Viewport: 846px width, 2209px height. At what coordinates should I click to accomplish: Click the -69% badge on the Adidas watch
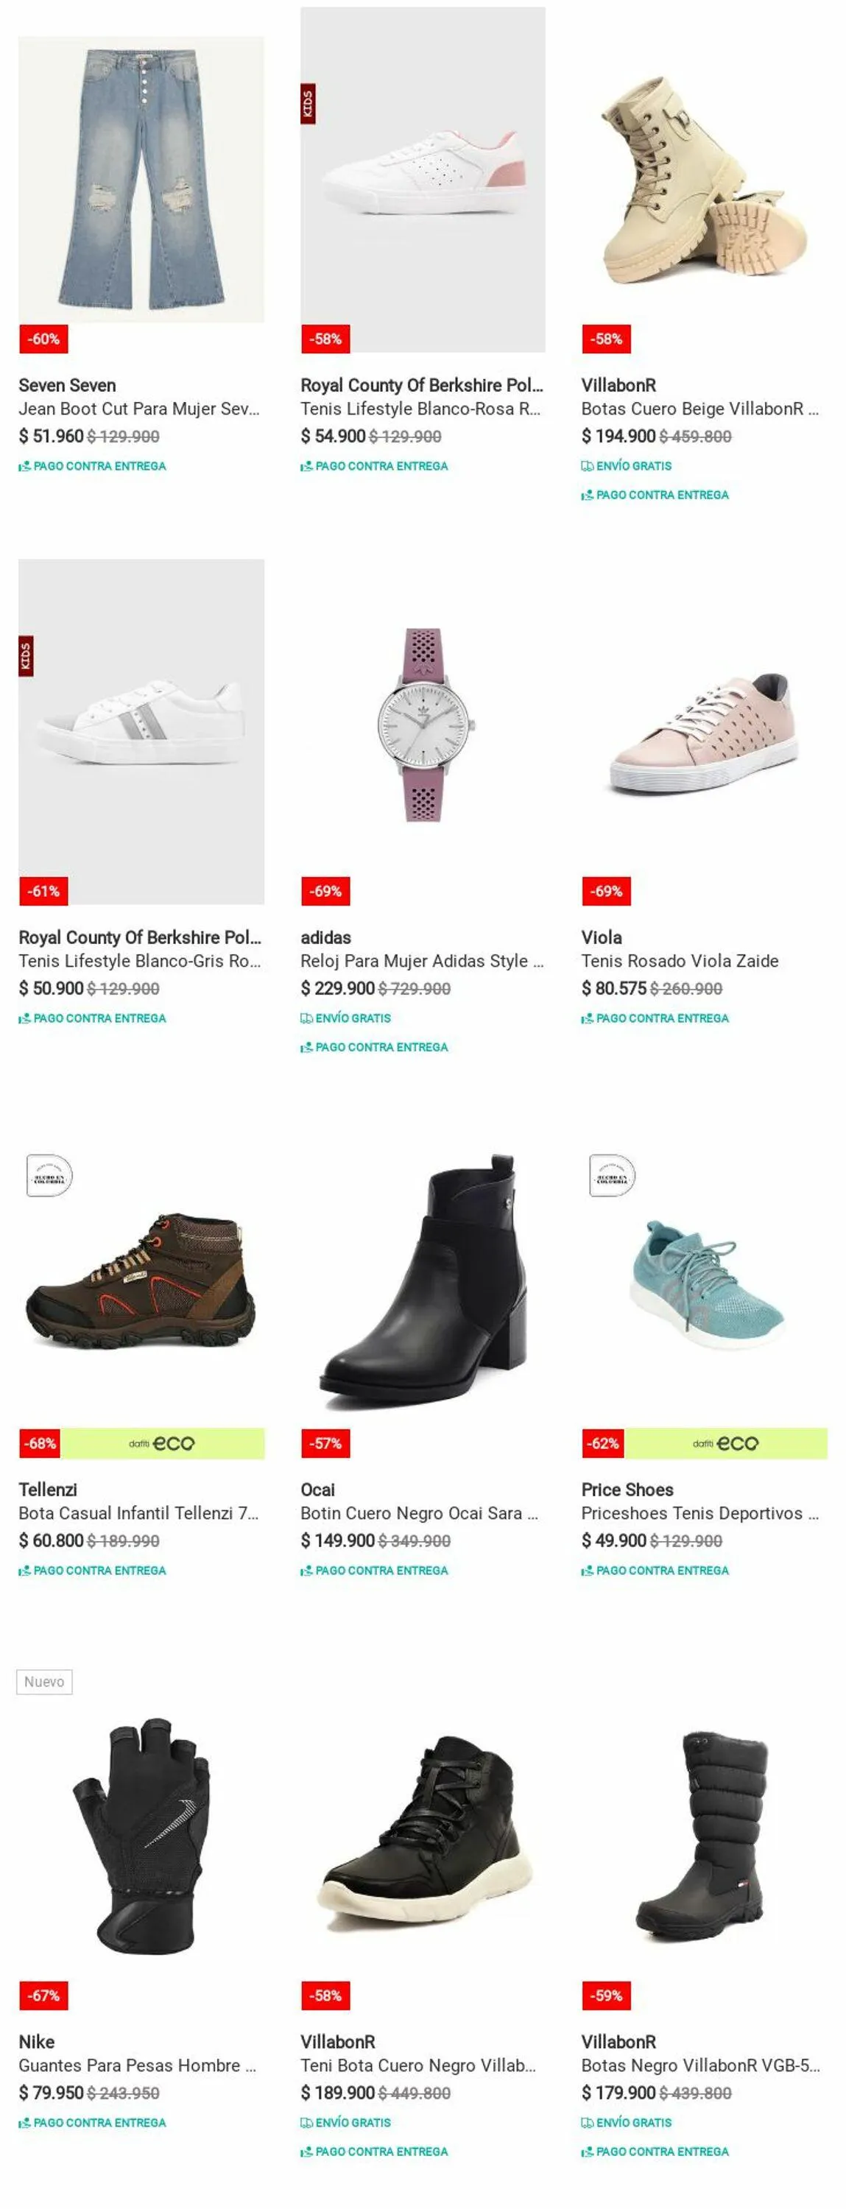coord(325,891)
